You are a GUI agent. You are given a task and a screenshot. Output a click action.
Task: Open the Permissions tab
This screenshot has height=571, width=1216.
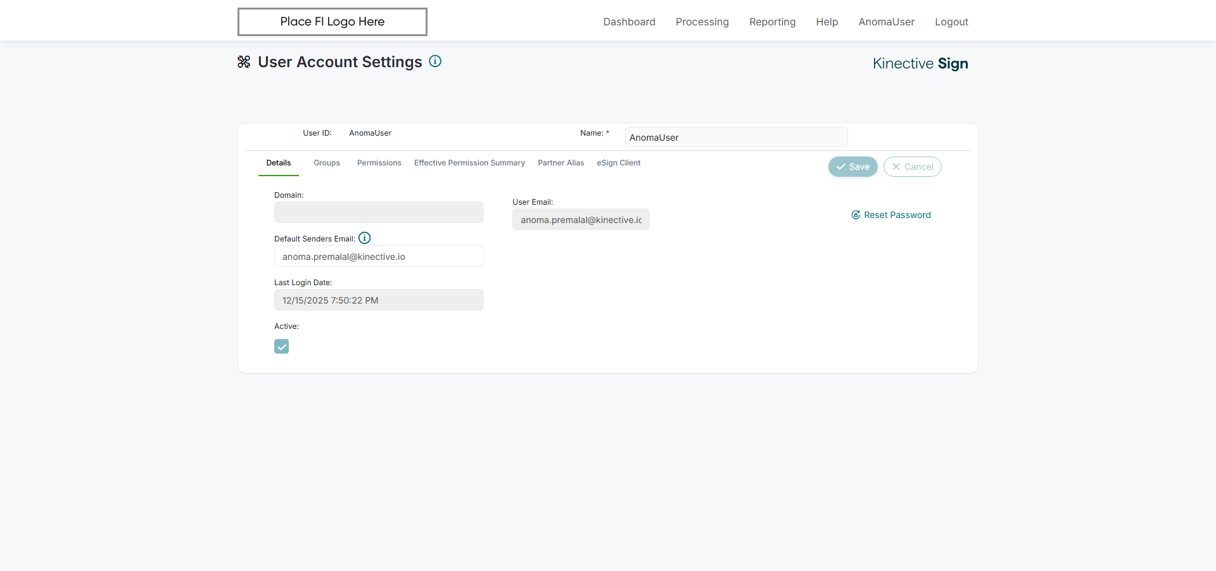click(x=379, y=163)
